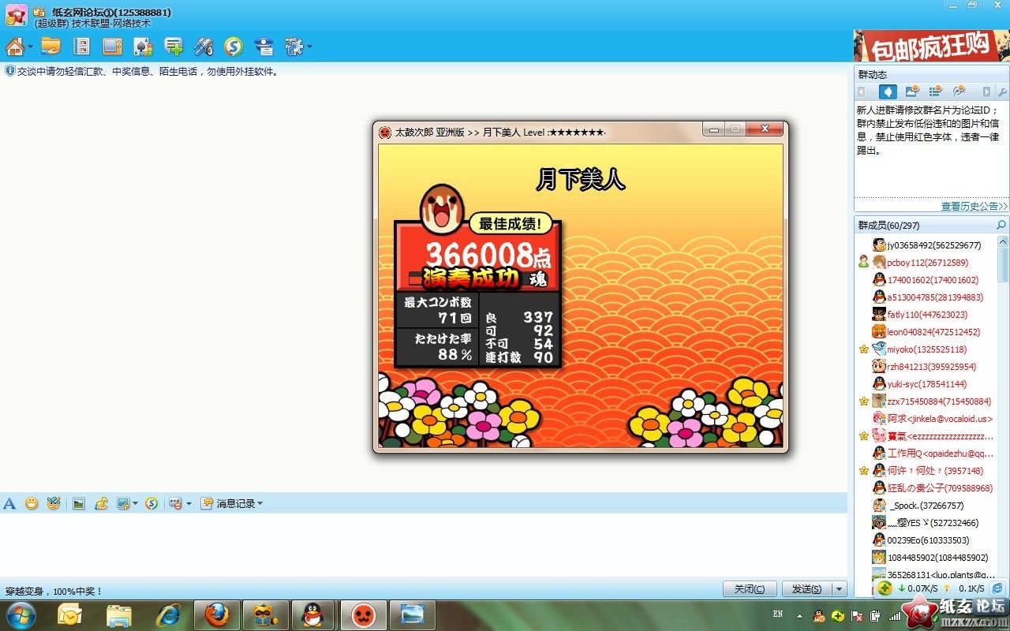Screen dimensions: 1010x631
Task: Open the emoticon smiley picker
Action: 32,503
